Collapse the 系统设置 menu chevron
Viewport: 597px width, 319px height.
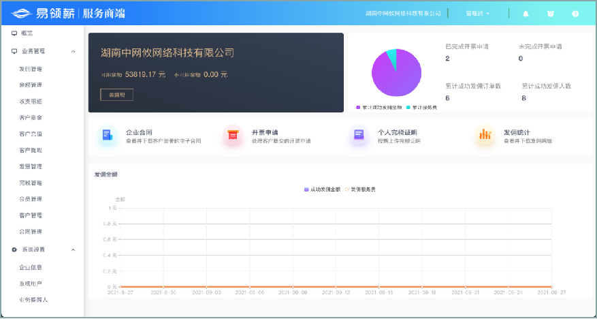pyautogui.click(x=73, y=250)
